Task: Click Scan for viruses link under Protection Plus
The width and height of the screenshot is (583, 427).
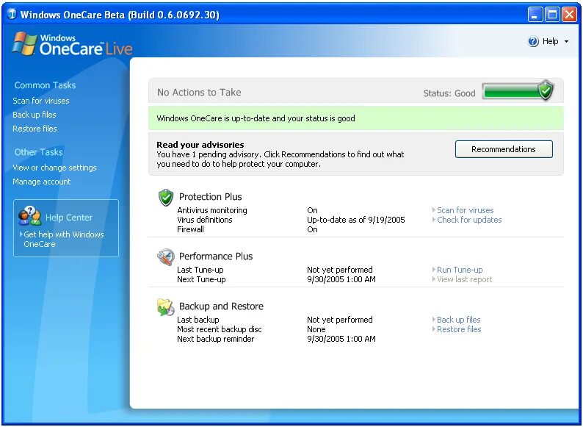Action: pyautogui.click(x=465, y=210)
